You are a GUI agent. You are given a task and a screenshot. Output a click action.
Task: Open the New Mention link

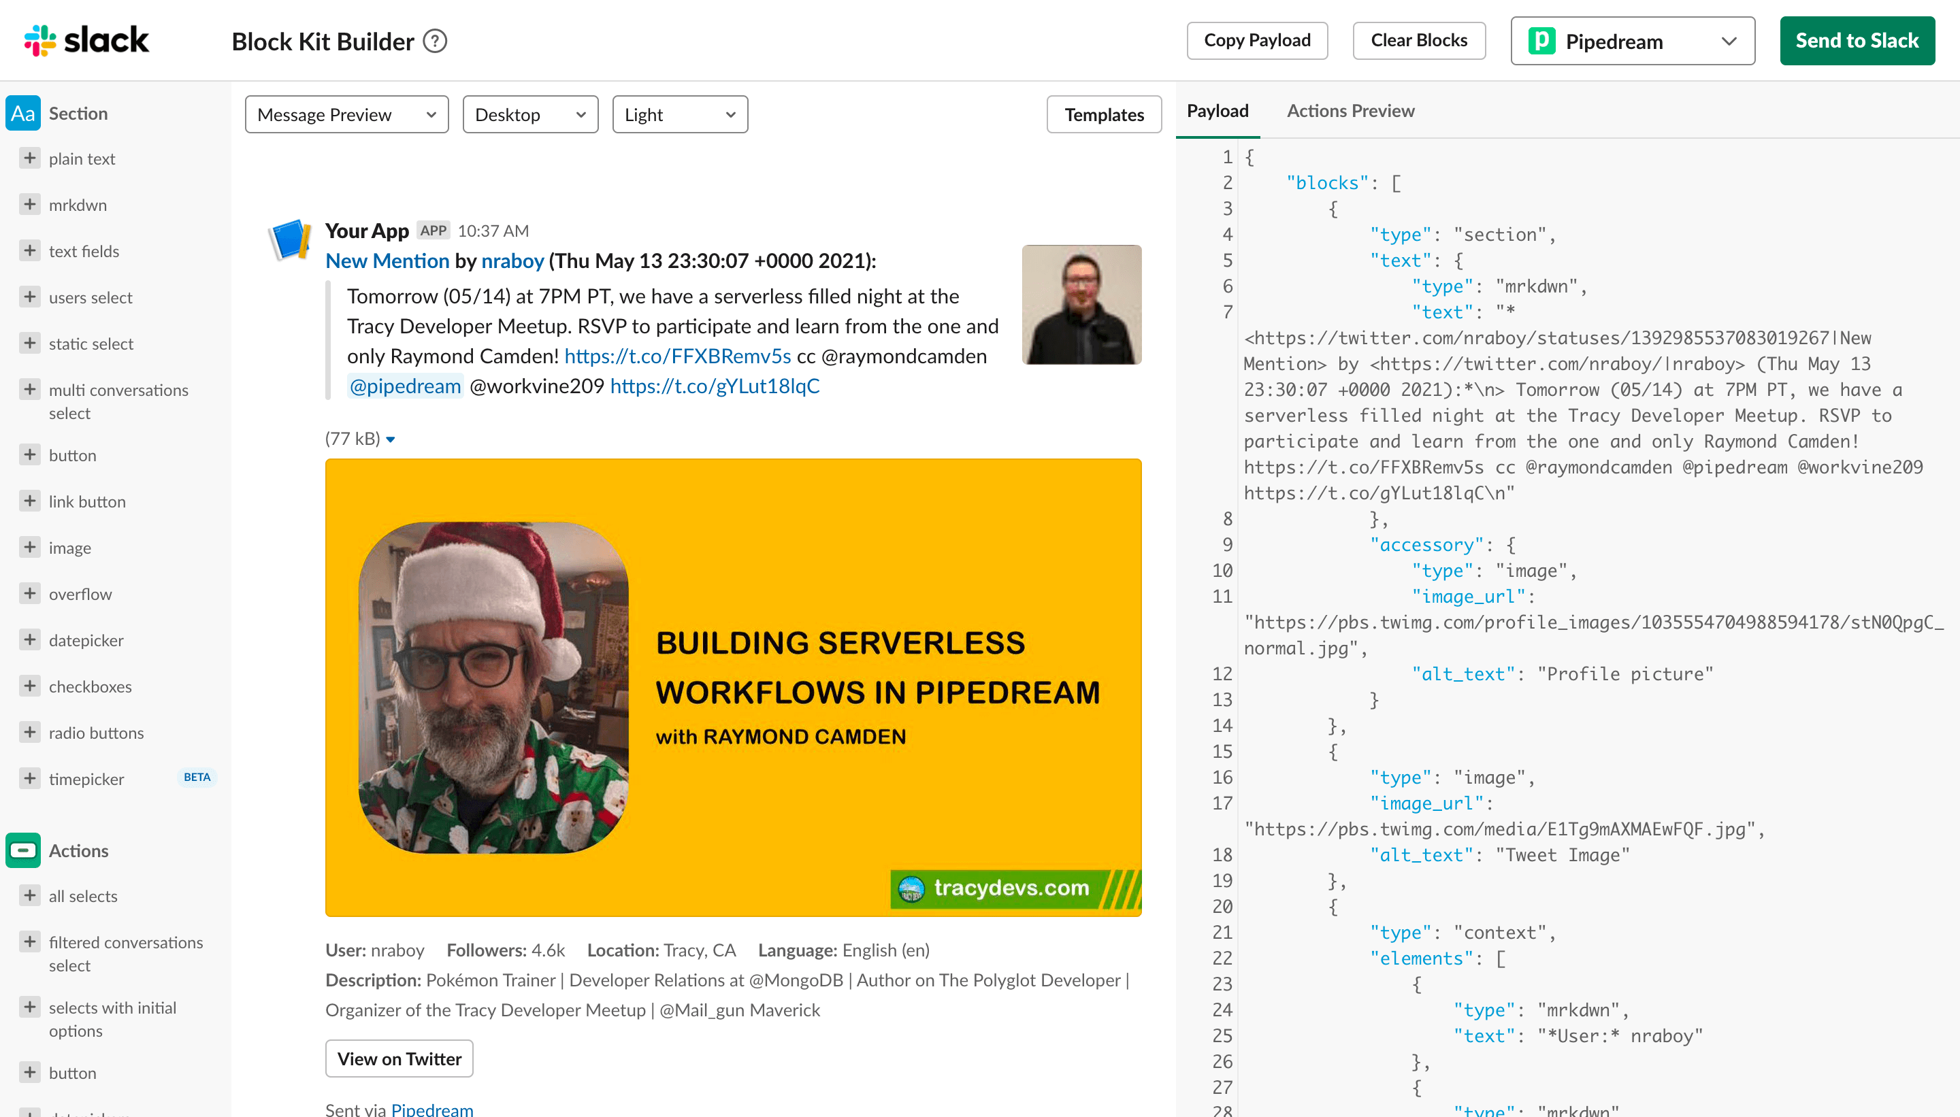[x=387, y=261]
